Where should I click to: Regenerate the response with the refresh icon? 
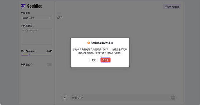(x=61, y=17)
